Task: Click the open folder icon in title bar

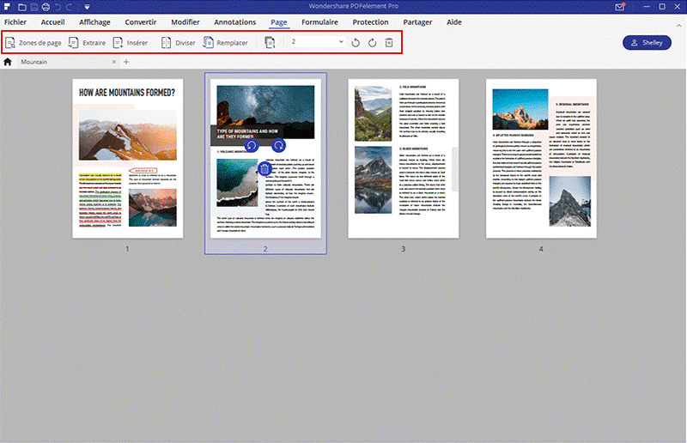Action: 22,7
